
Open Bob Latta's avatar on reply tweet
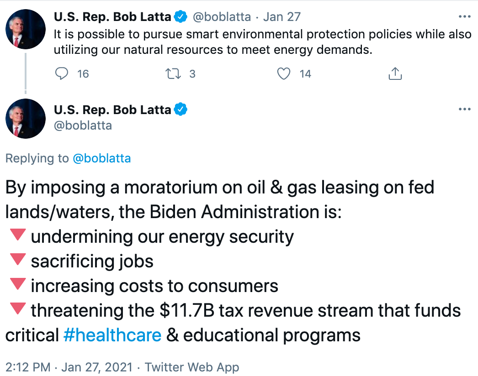pyautogui.click(x=25, y=118)
